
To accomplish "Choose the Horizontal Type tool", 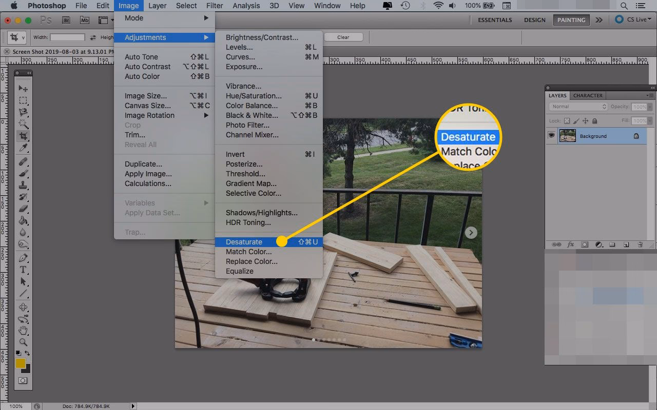I will coord(24,270).
